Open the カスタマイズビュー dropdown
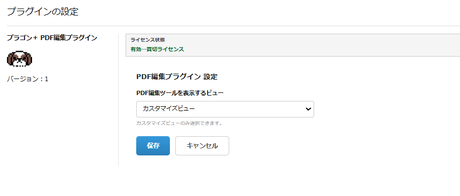Viewport: 460px width, 196px height. pyautogui.click(x=225, y=109)
